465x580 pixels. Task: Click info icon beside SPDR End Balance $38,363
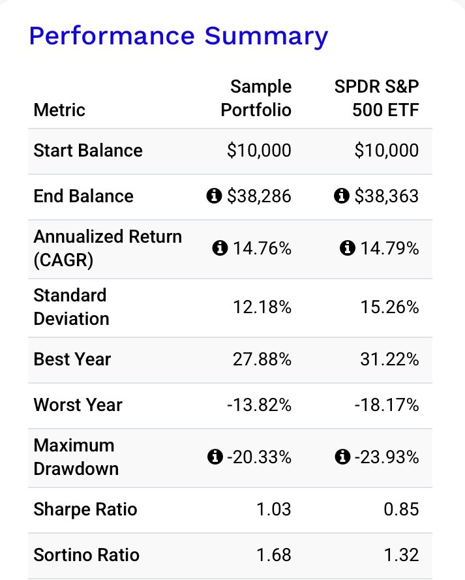[341, 196]
